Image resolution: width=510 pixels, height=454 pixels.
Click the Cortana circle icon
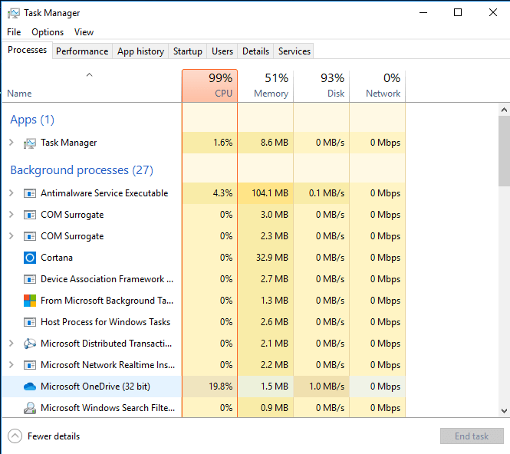(x=30, y=258)
